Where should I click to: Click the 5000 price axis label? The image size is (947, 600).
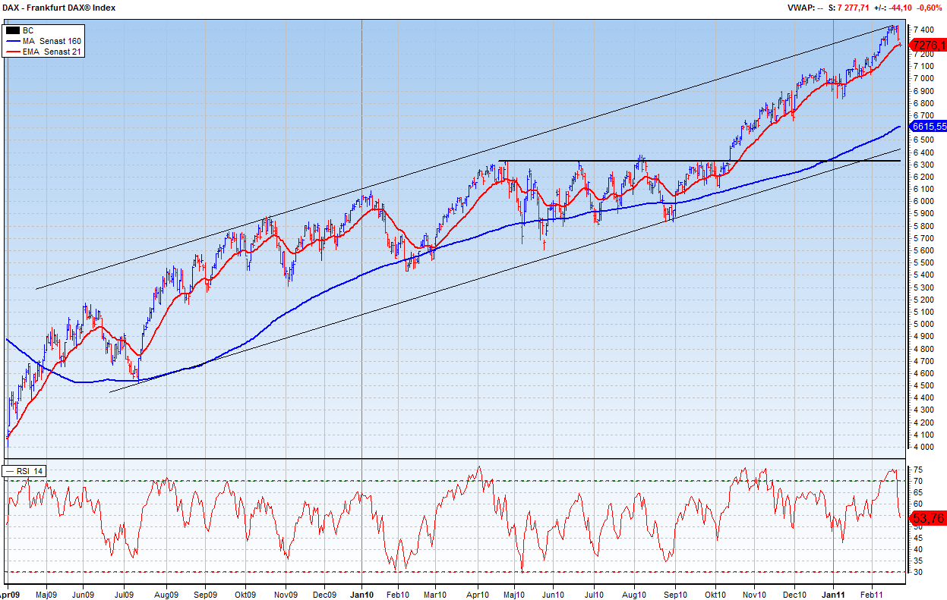click(923, 324)
